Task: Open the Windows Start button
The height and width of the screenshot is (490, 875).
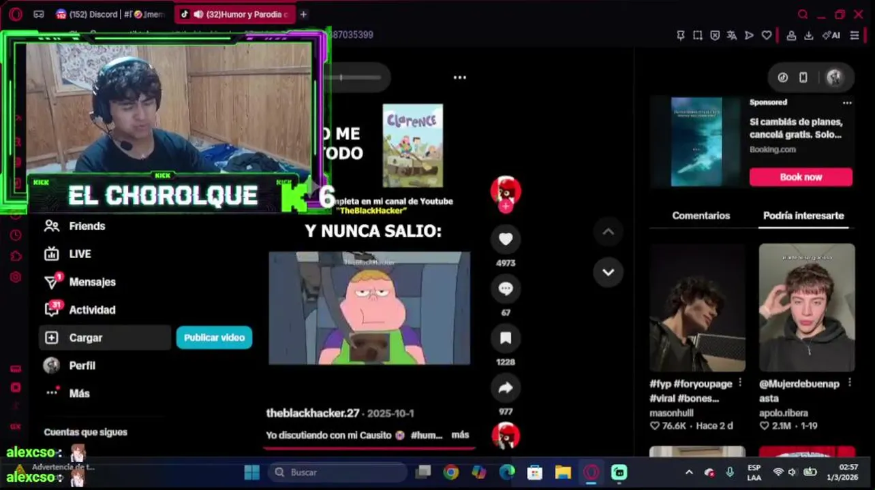Action: (x=251, y=472)
